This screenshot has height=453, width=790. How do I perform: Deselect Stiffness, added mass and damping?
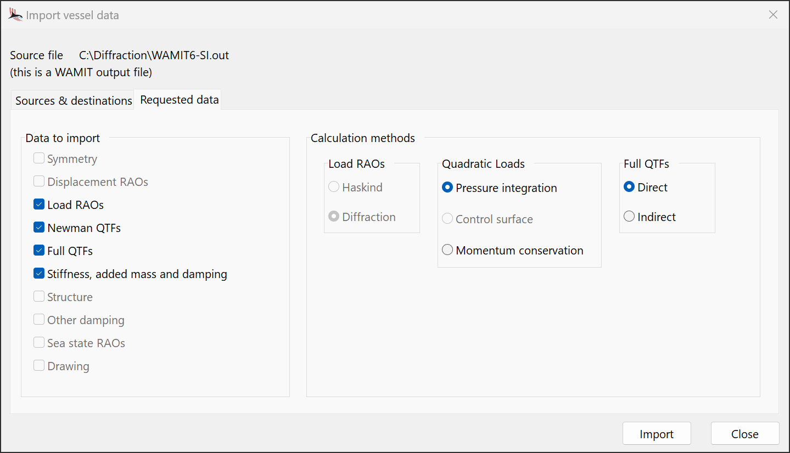(38, 273)
